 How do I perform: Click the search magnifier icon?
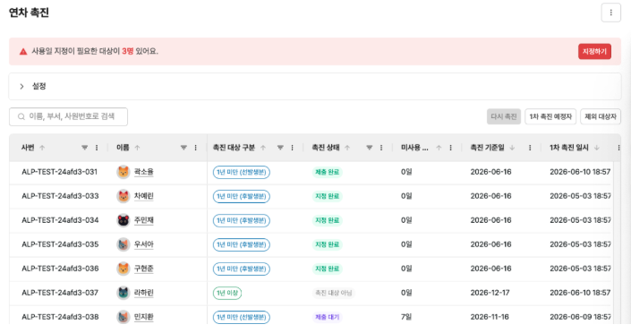tap(21, 116)
